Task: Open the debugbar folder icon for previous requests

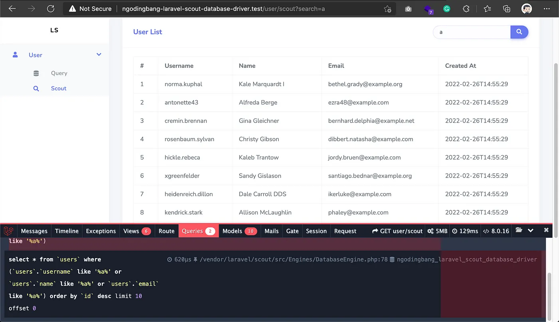Action: click(519, 231)
